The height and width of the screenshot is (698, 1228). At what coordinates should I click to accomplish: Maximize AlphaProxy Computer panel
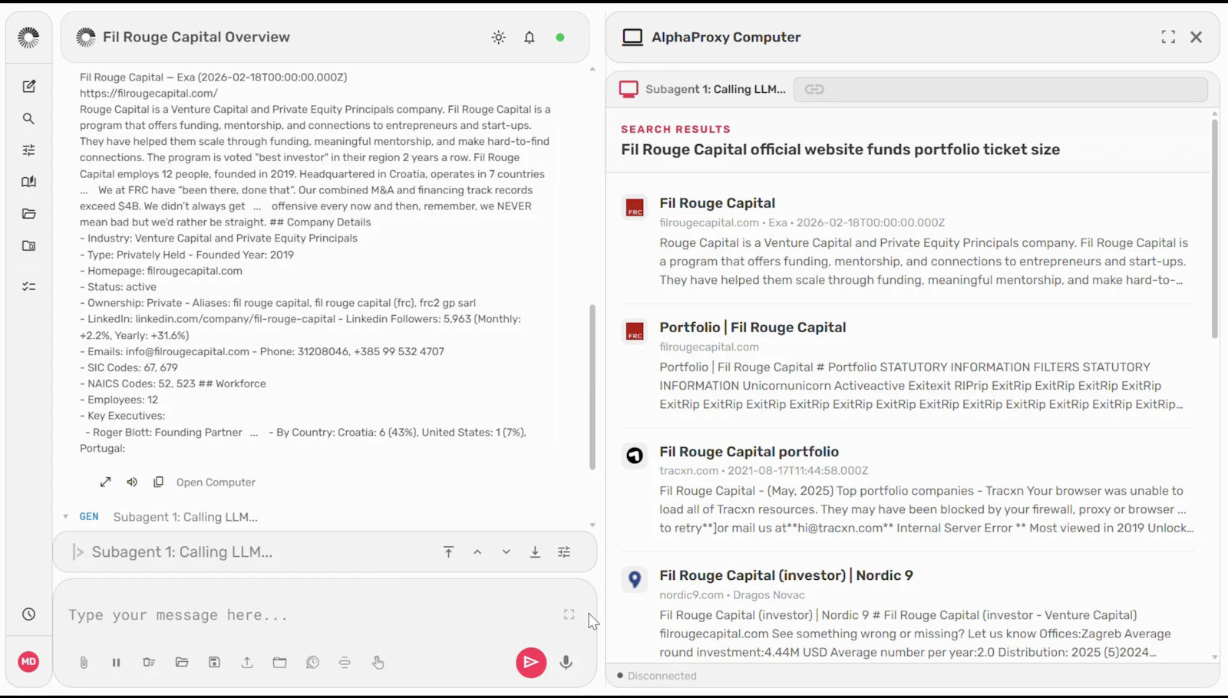coord(1168,37)
